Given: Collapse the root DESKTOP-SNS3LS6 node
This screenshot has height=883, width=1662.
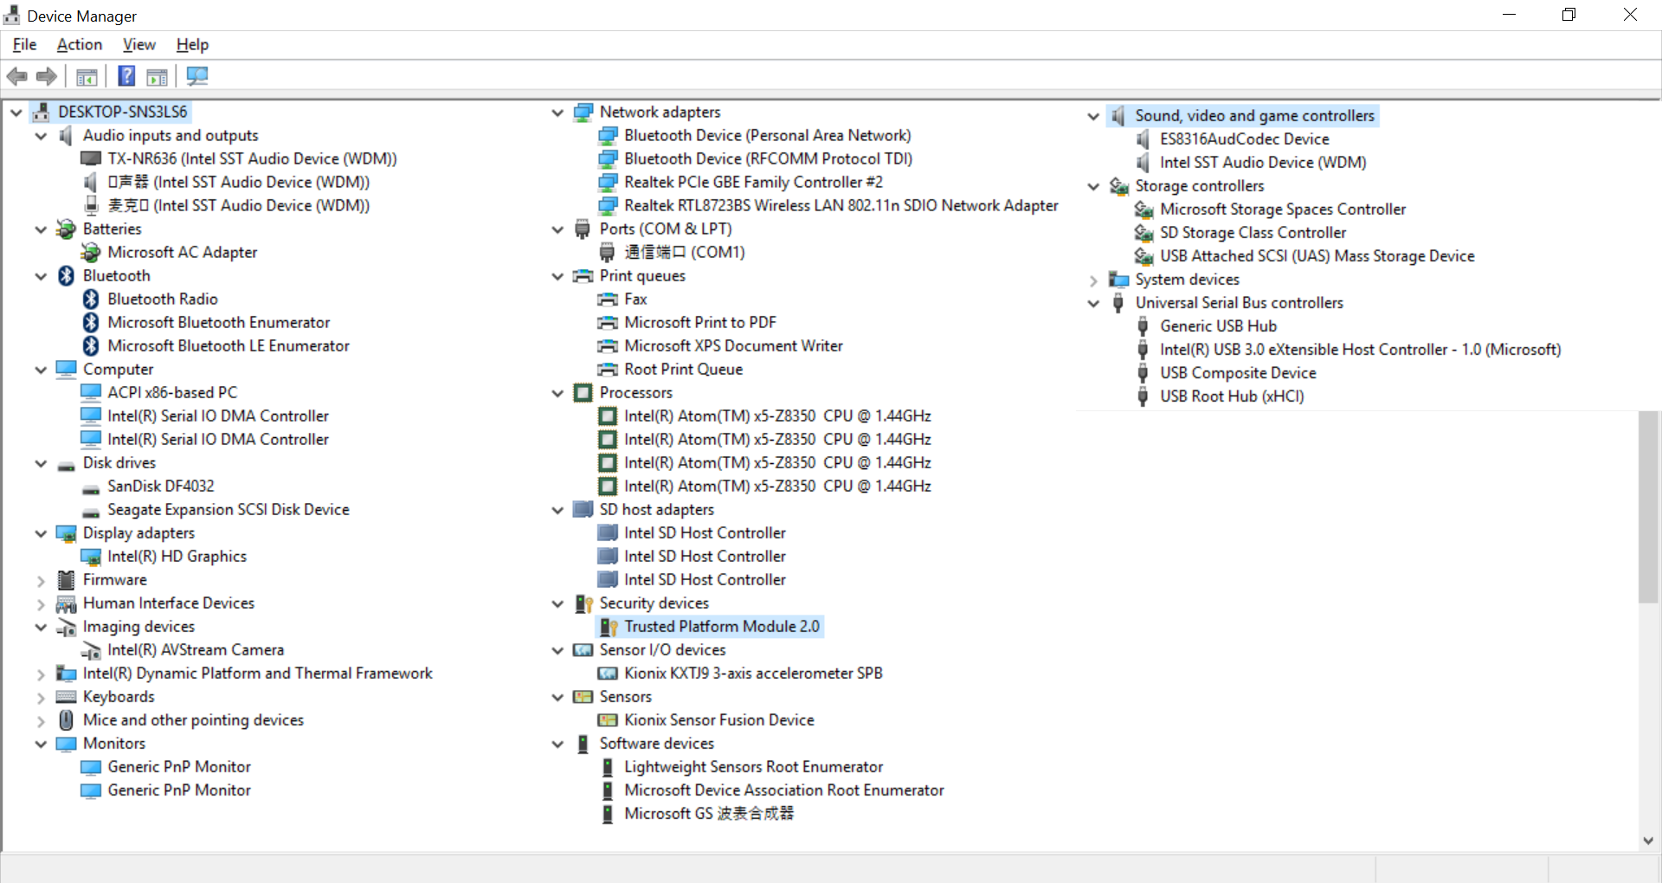Looking at the screenshot, I should tap(16, 113).
